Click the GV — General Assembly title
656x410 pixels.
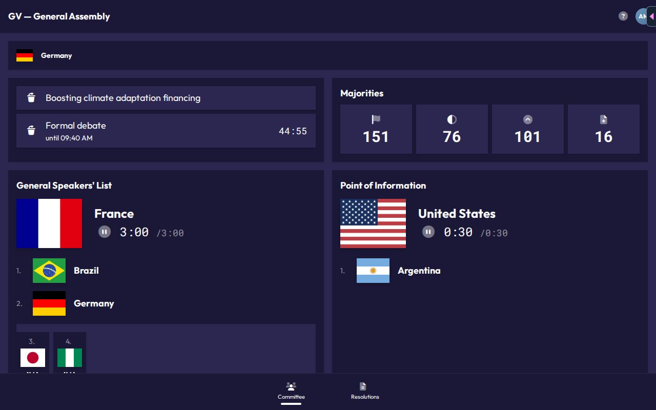click(59, 16)
